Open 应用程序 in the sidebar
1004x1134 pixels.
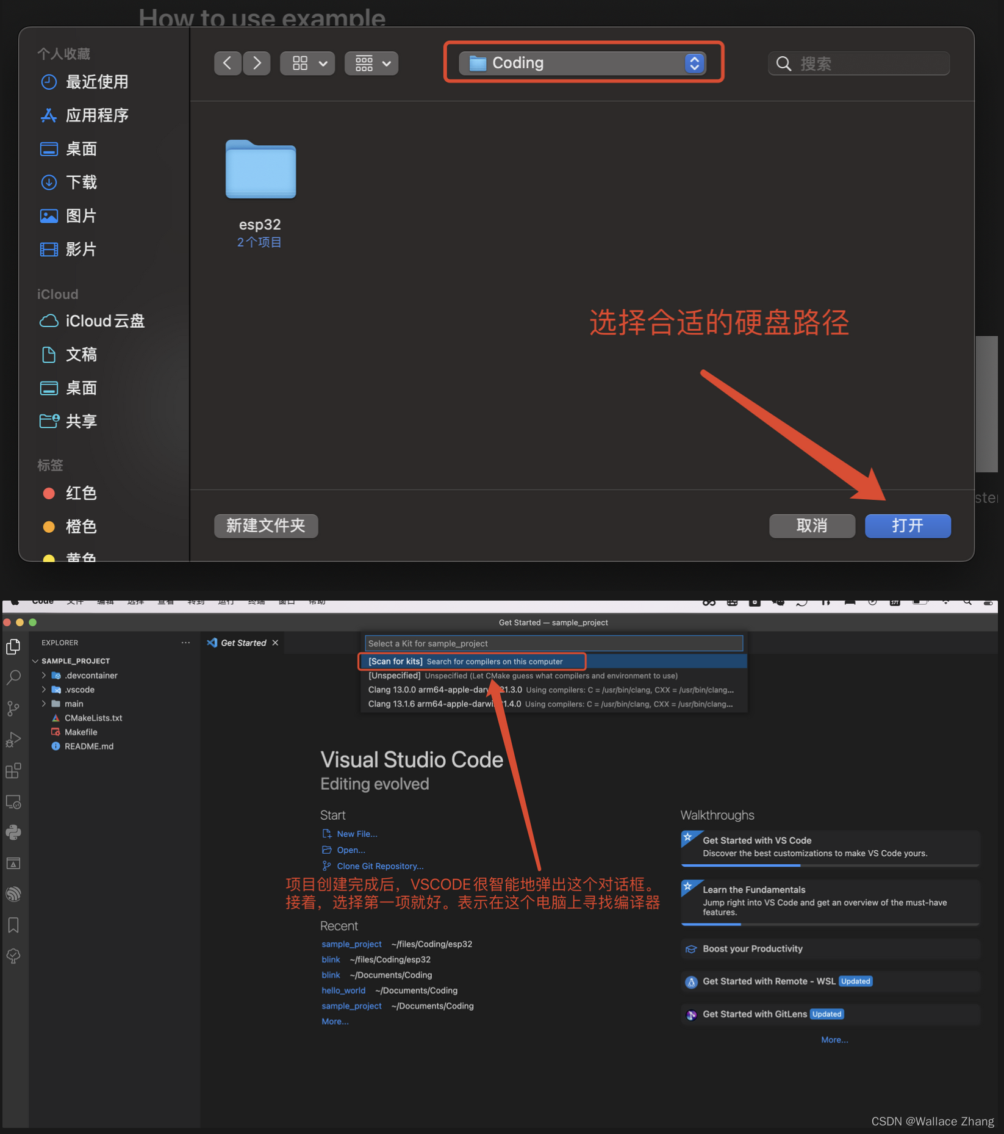tap(84, 115)
